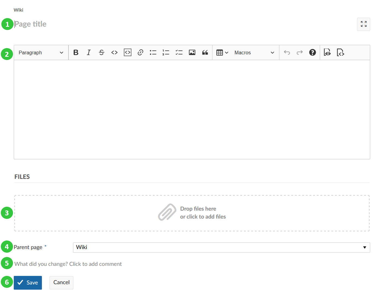Add a change comment
Image resolution: width=376 pixels, height=304 pixels.
pos(68,264)
